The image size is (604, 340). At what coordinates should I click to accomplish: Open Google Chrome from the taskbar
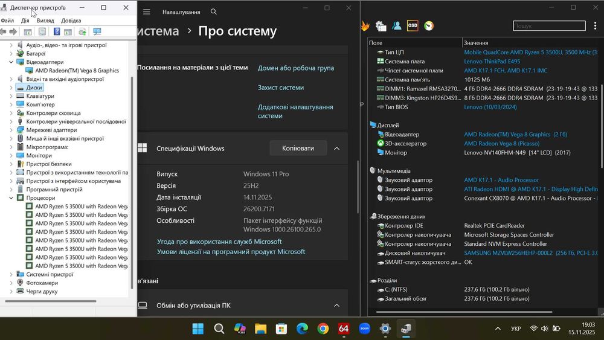(x=323, y=329)
